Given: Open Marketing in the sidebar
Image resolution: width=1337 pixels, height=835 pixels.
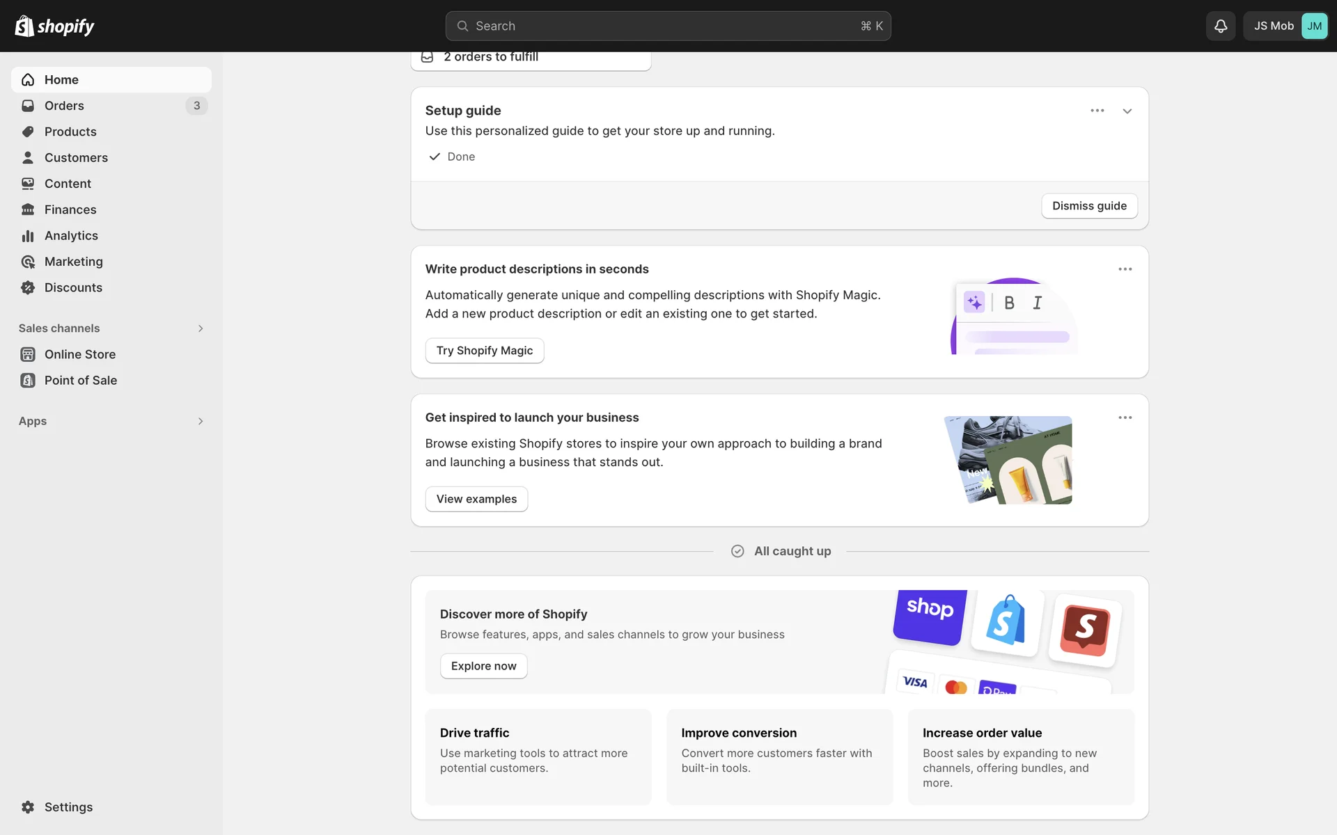Looking at the screenshot, I should (73, 262).
